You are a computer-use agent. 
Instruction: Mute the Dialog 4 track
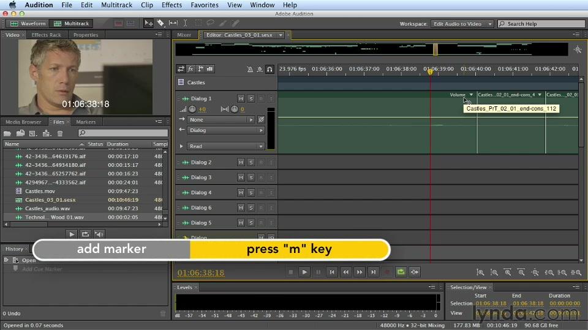coord(241,193)
